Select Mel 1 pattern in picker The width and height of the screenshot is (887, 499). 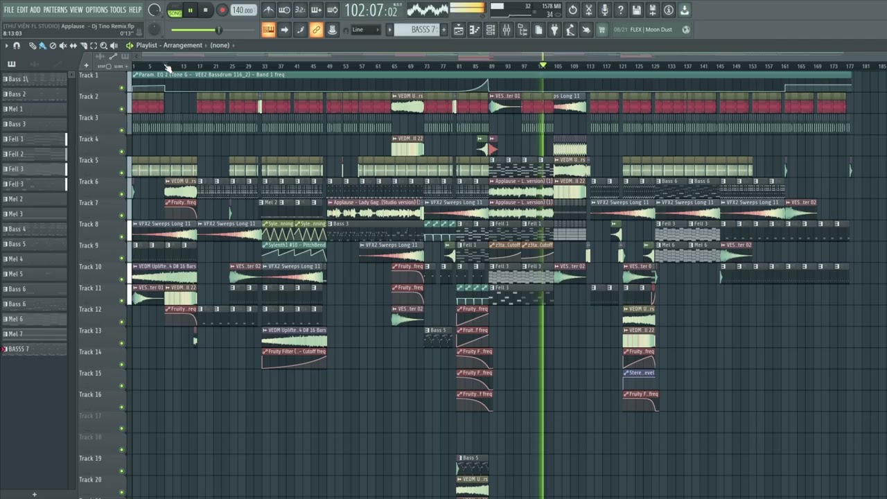(33, 109)
